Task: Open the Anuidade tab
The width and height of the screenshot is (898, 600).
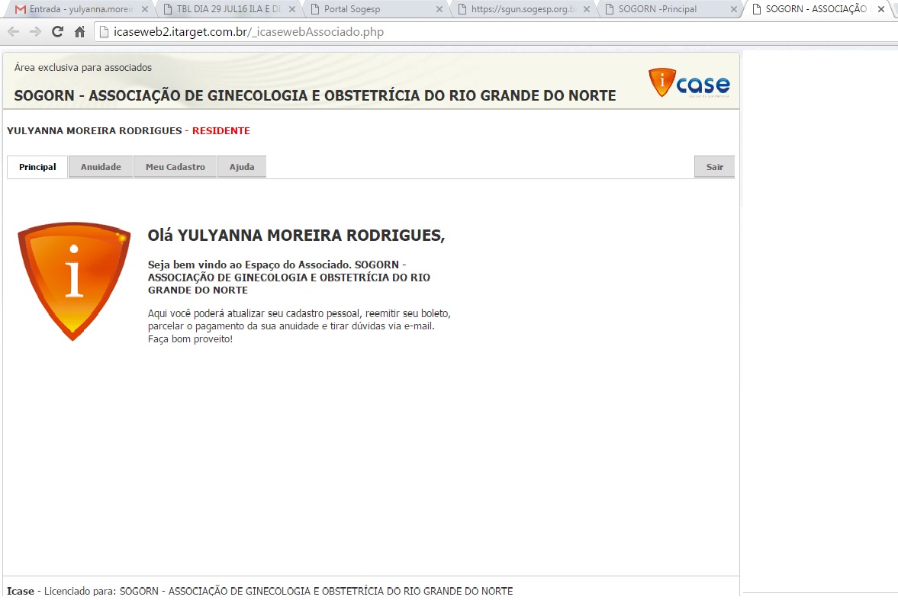Action: coord(101,167)
